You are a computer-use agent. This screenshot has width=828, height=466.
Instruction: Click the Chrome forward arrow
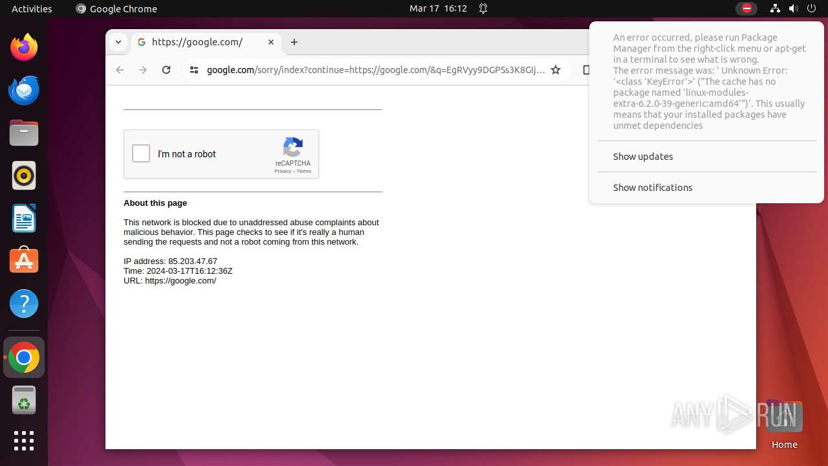click(x=143, y=70)
